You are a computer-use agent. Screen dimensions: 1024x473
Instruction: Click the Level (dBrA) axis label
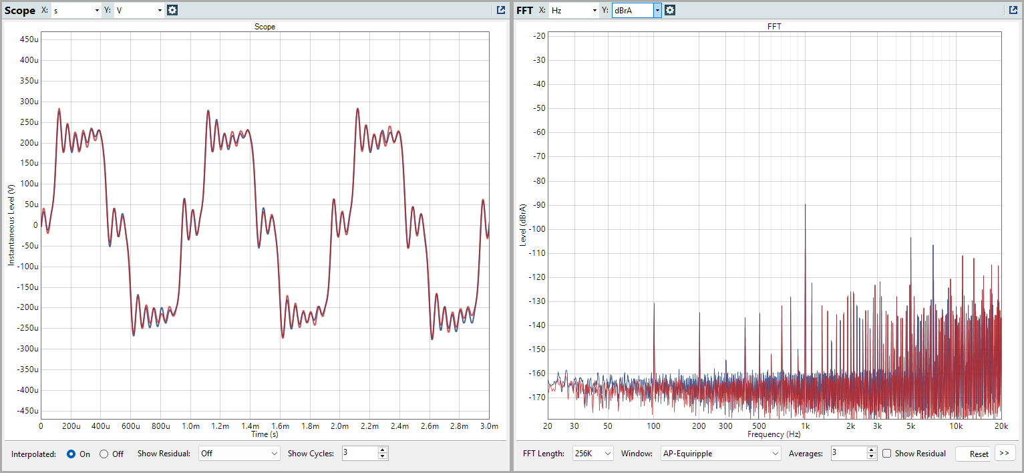[x=523, y=224]
